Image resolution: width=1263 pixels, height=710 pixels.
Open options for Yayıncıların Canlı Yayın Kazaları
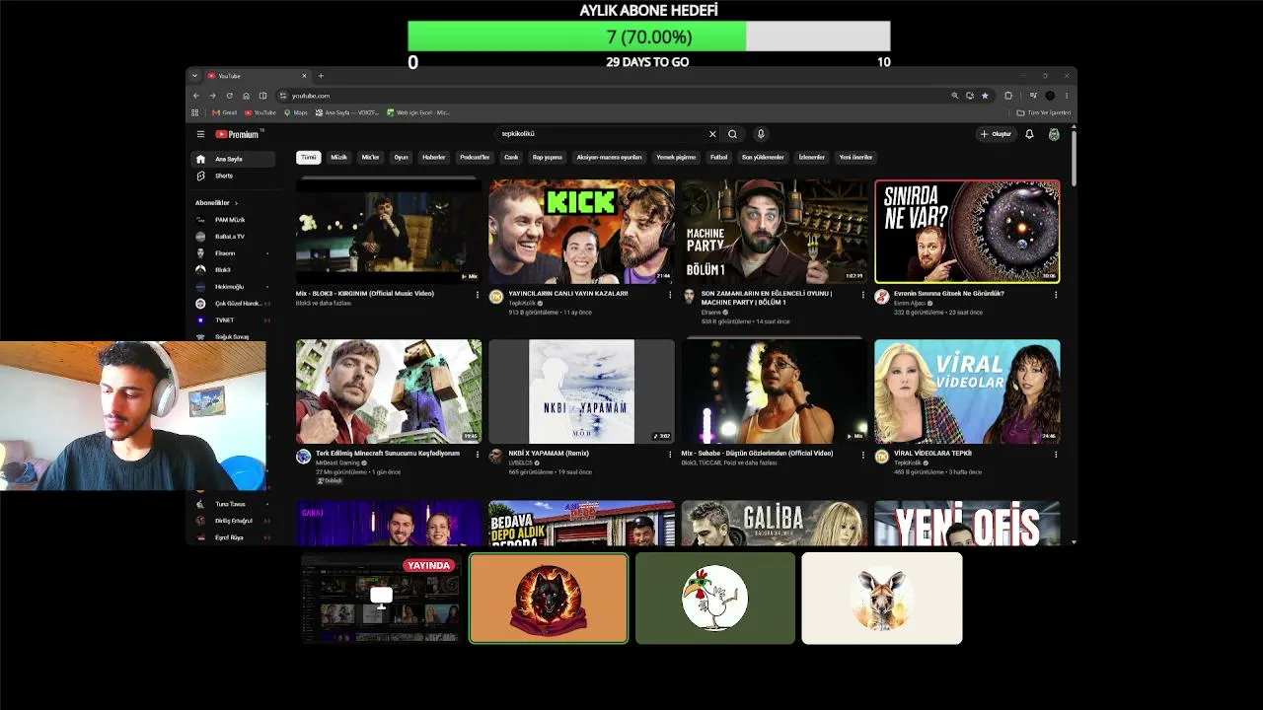(x=670, y=294)
